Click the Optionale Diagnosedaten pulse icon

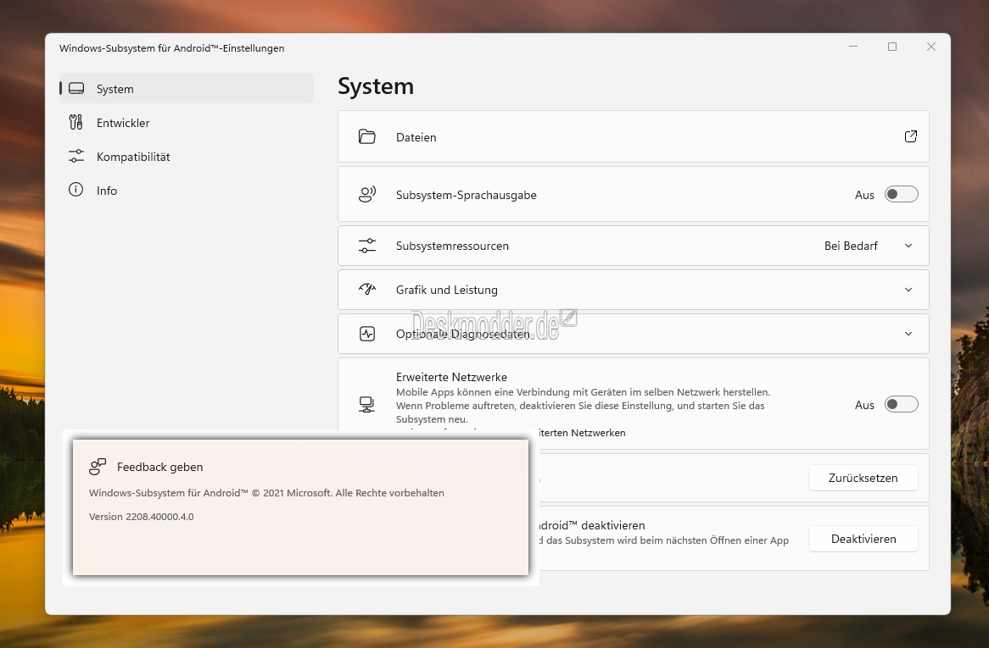[367, 334]
